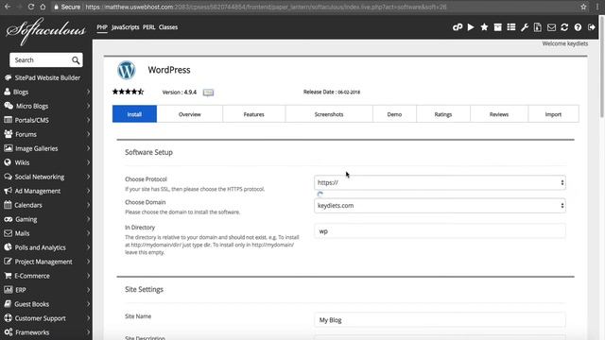The width and height of the screenshot is (605, 340).
Task: Click the version changelog icon
Action: click(x=208, y=93)
